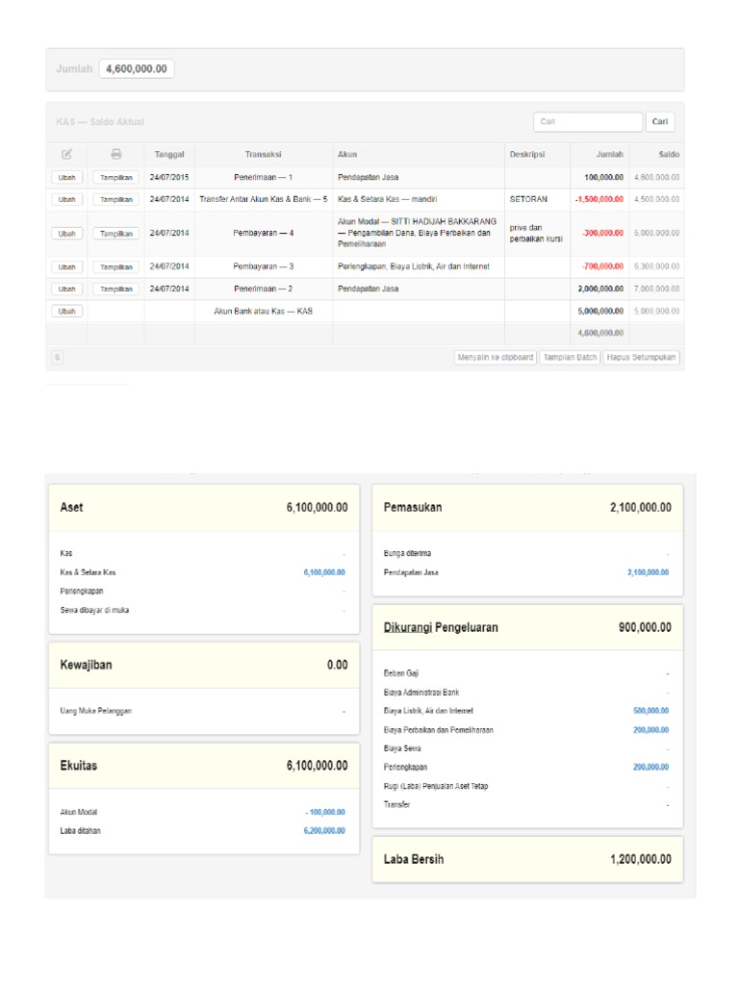Image resolution: width=739 pixels, height=985 pixels.
Task: Click Ubah for Penerimaan — 1 row
Action: pyautogui.click(x=66, y=178)
